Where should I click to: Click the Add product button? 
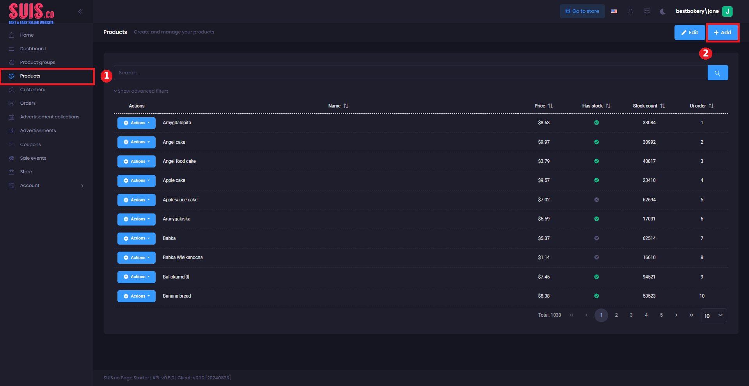point(722,33)
